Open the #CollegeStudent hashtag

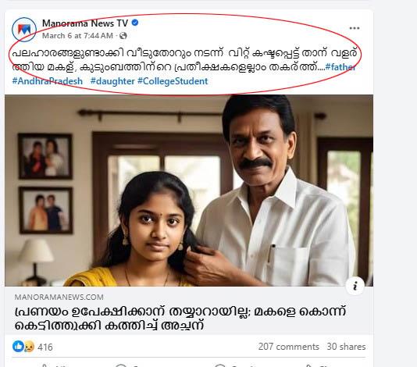click(173, 81)
